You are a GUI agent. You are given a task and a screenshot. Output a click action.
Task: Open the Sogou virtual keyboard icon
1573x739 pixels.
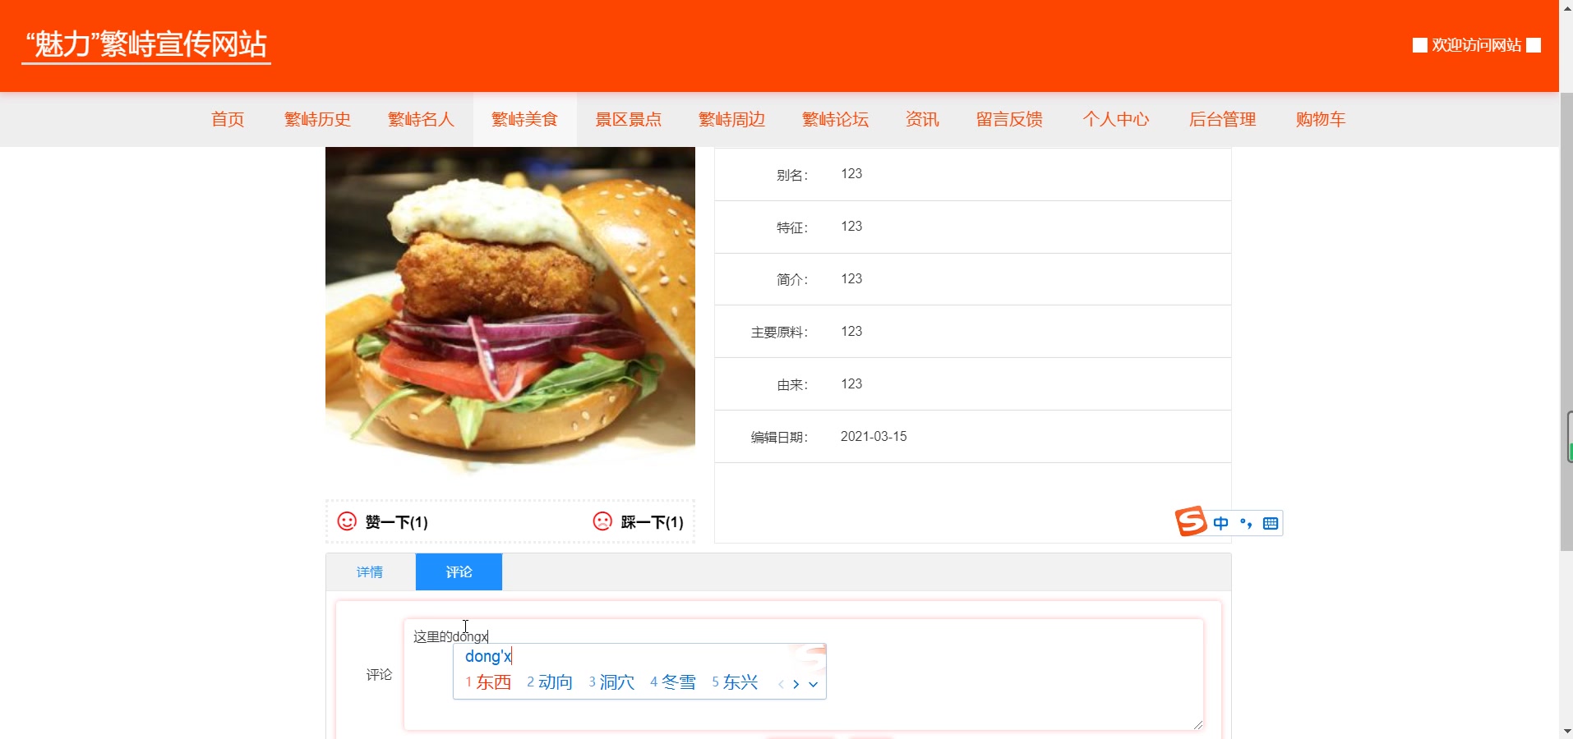click(1270, 523)
